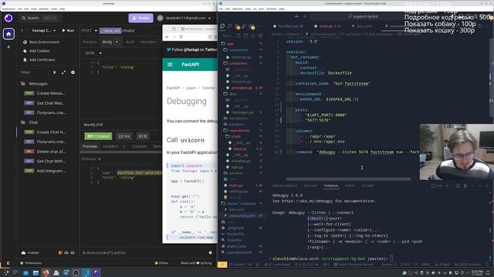This screenshot has height=277, width=494.
Task: Focus the request Filter field
Action: [x=34, y=72]
